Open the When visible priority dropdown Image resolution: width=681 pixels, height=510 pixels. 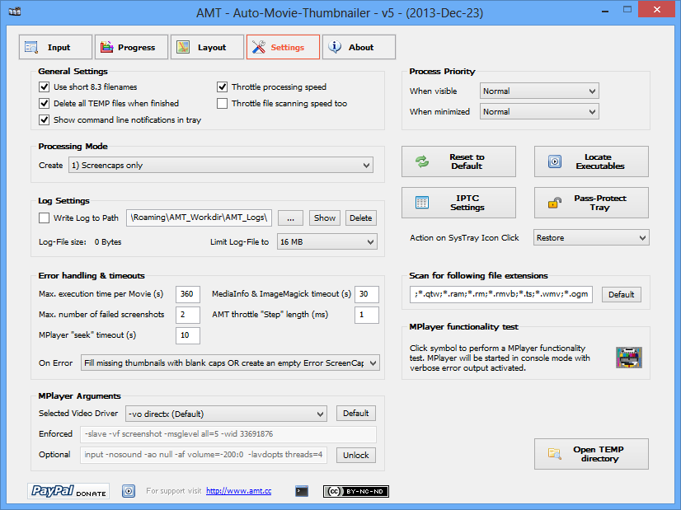[x=539, y=91]
